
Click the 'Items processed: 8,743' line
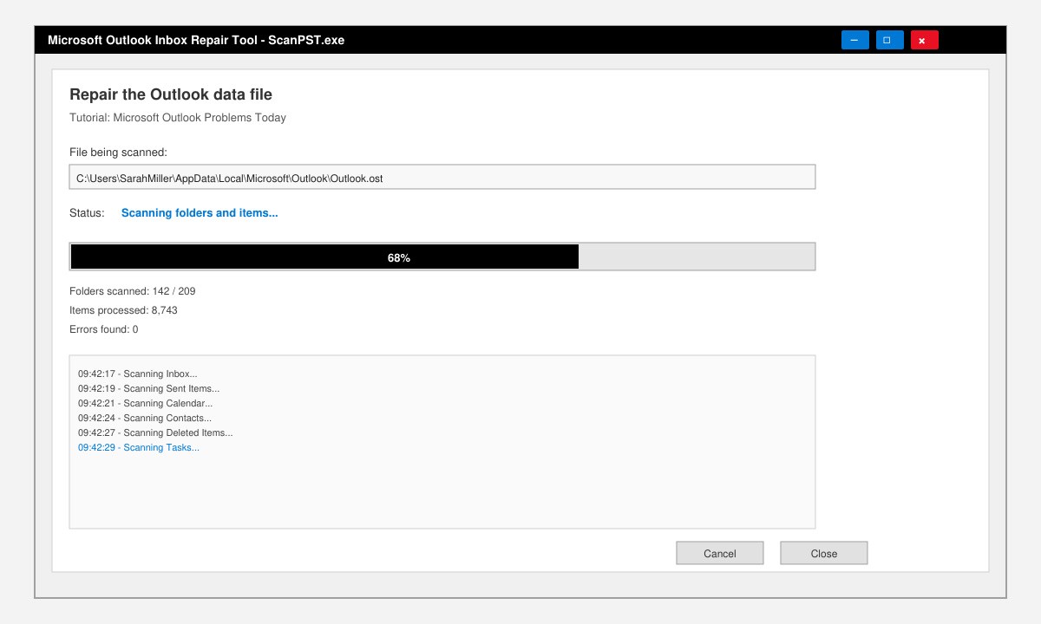123,310
